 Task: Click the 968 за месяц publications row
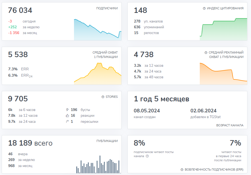click(x=20, y=166)
